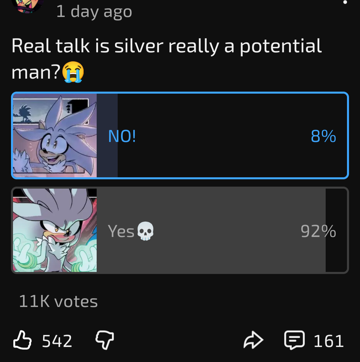Tap the skull emoji beside Yes
Viewport: 360px width, 362px height.
pos(145,231)
